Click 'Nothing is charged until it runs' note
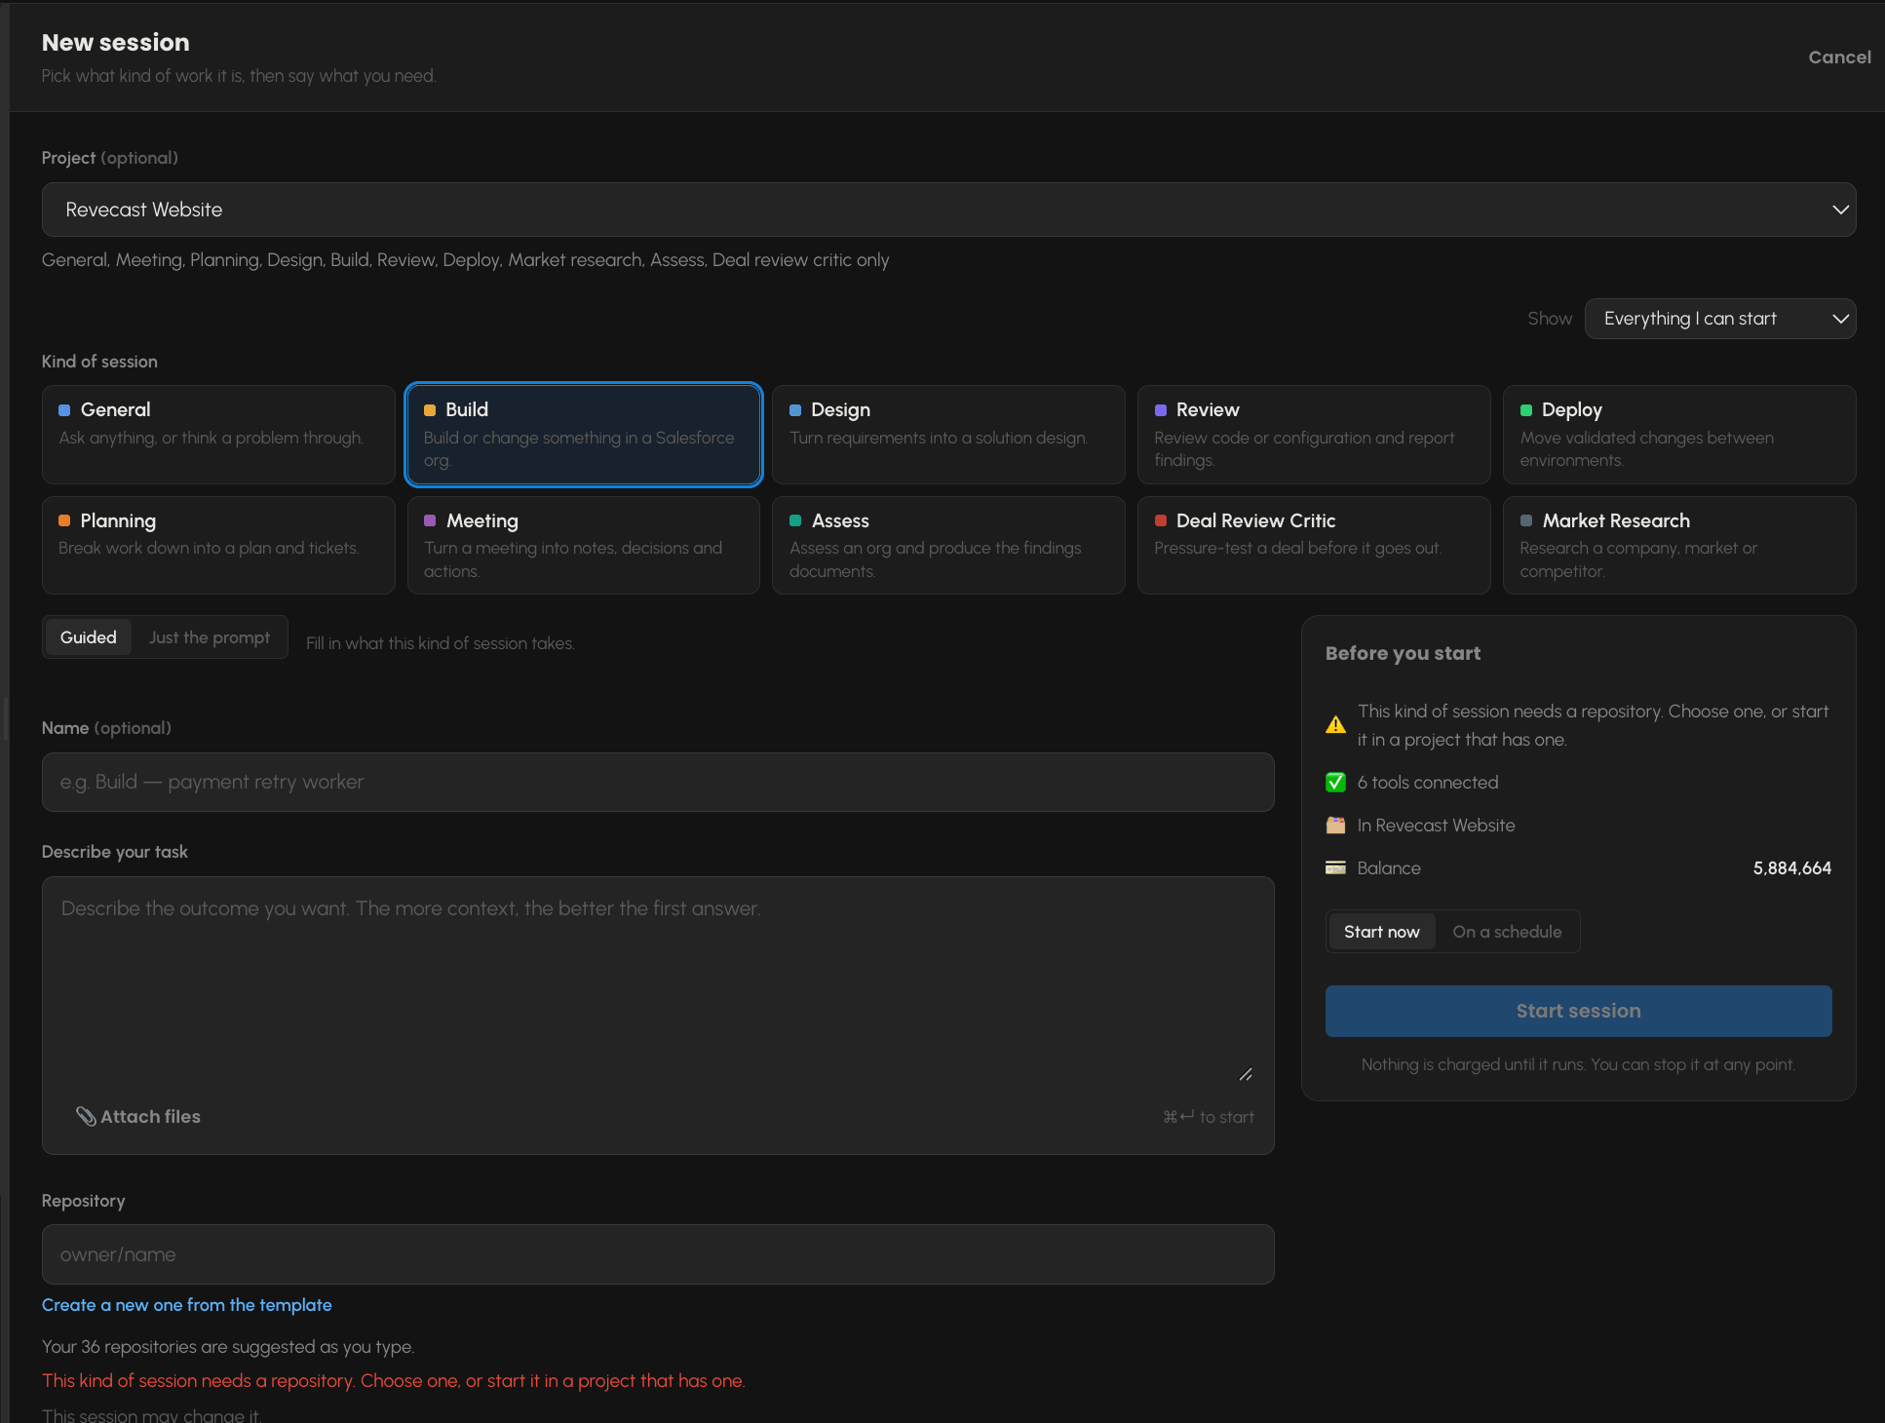The width and height of the screenshot is (1885, 1423). point(1578,1064)
